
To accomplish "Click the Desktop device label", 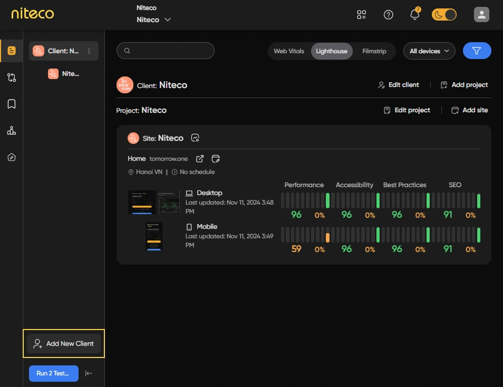I will tap(209, 193).
